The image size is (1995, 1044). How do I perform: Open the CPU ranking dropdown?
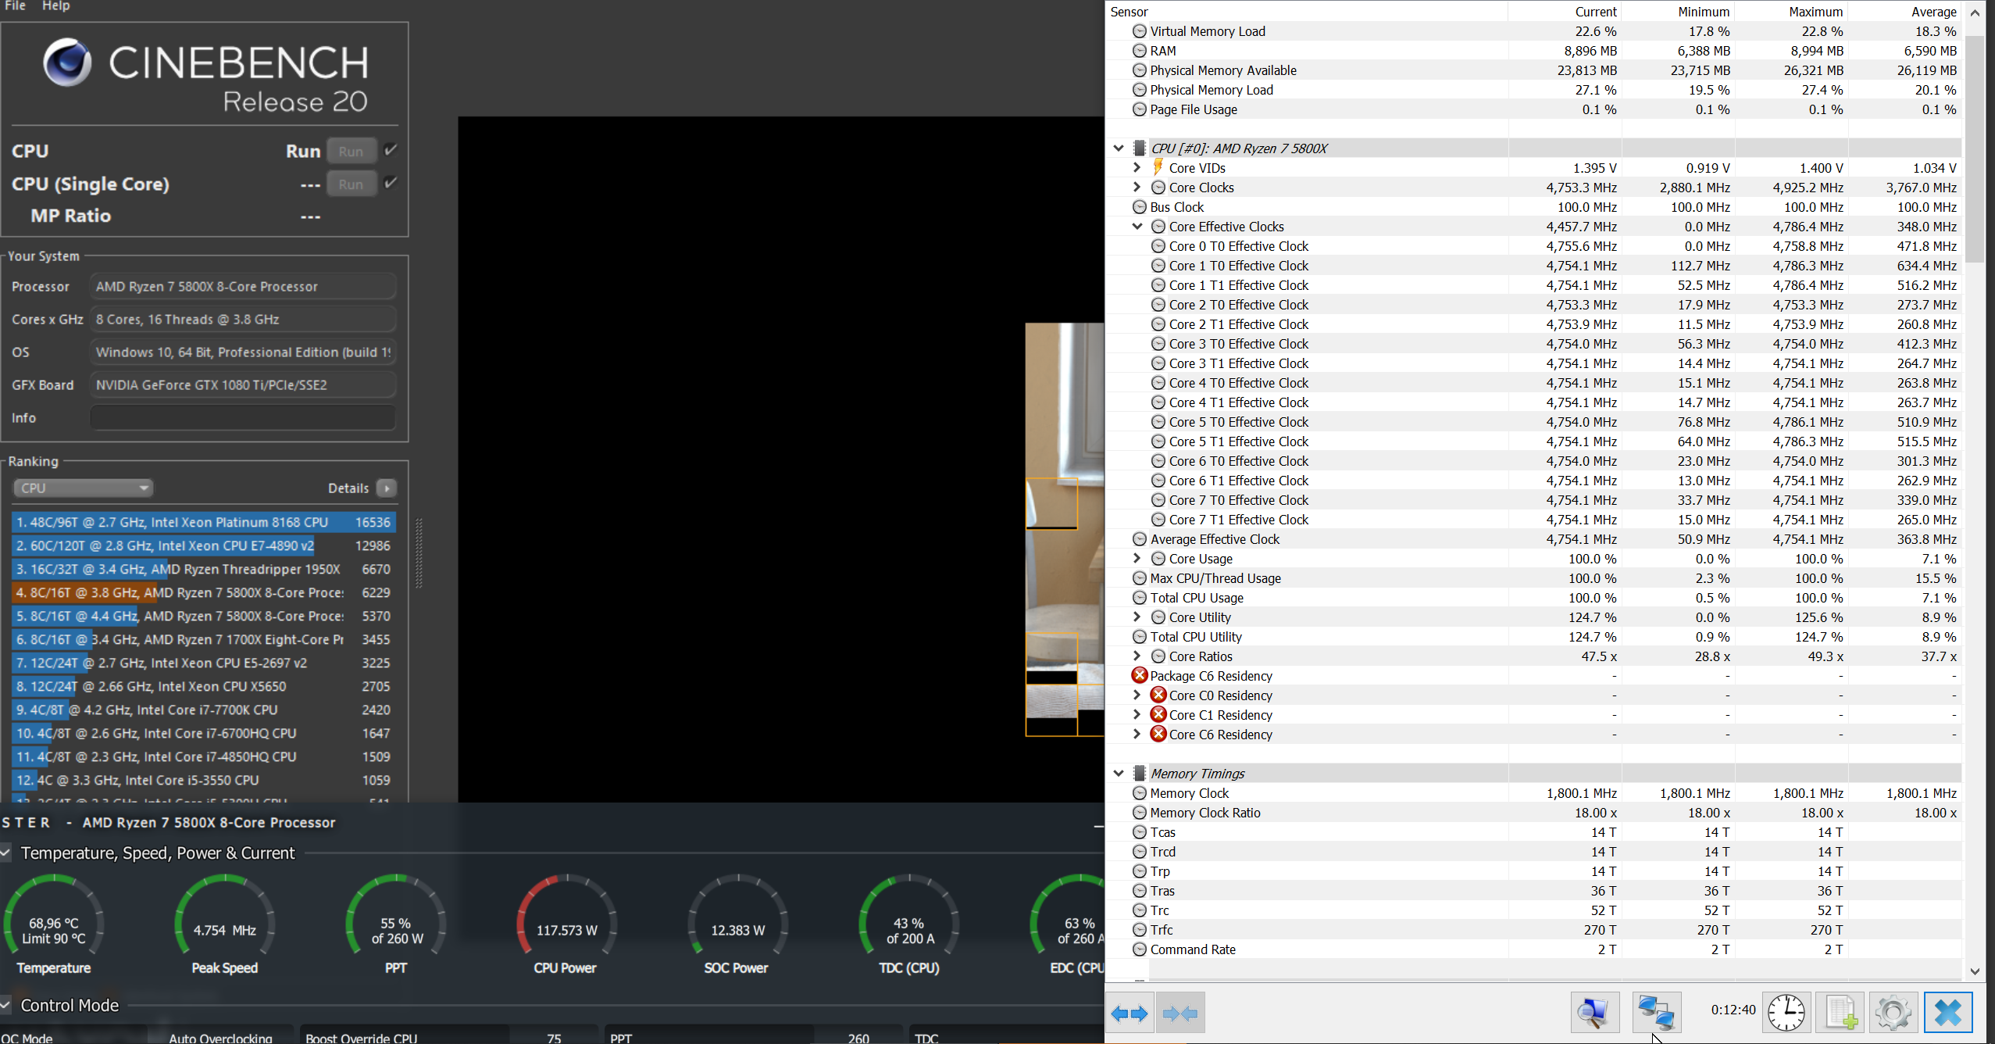click(83, 488)
